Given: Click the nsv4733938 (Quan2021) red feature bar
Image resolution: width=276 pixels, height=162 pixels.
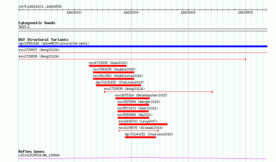Looking at the screenshot, I should (108, 66).
